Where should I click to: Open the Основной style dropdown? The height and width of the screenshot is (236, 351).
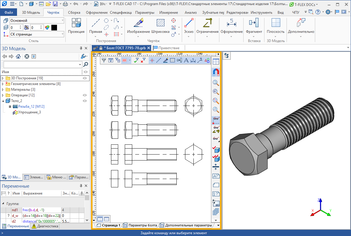point(37,21)
